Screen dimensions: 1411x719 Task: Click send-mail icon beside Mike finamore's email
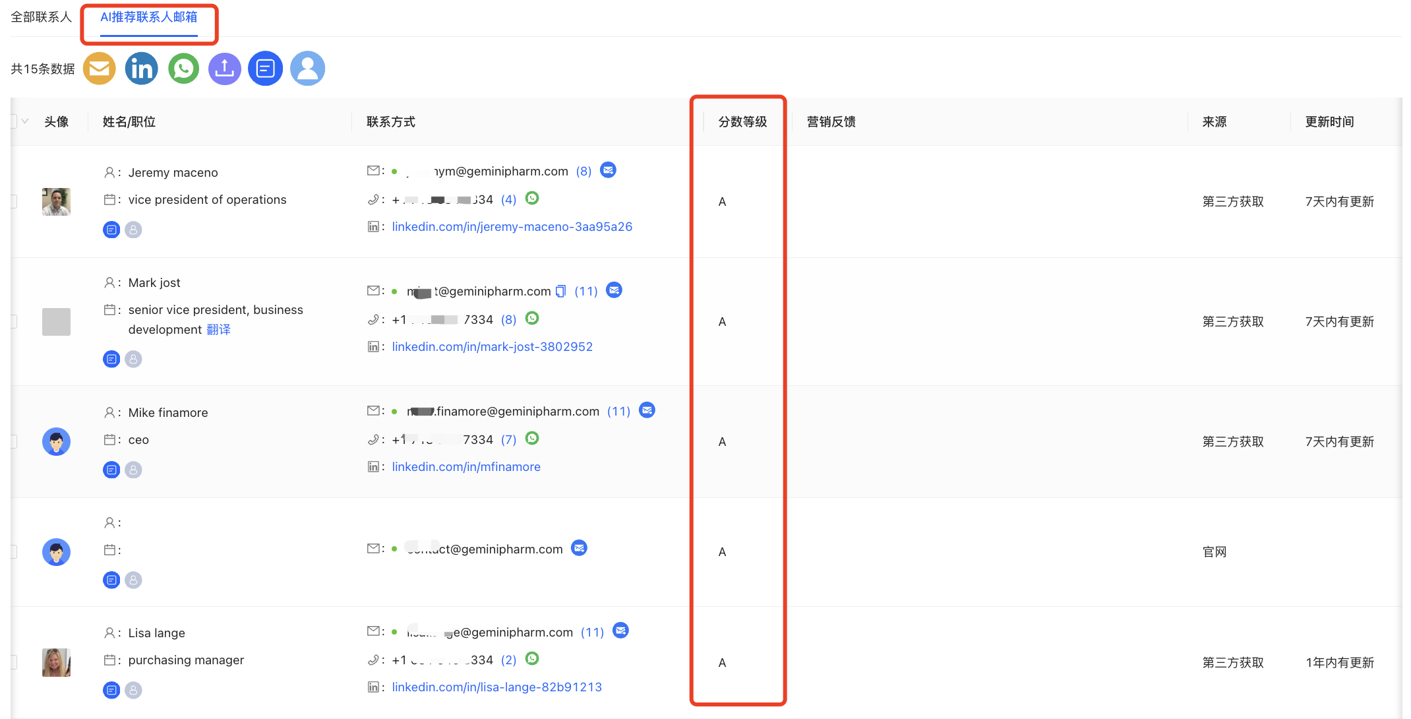coord(647,410)
